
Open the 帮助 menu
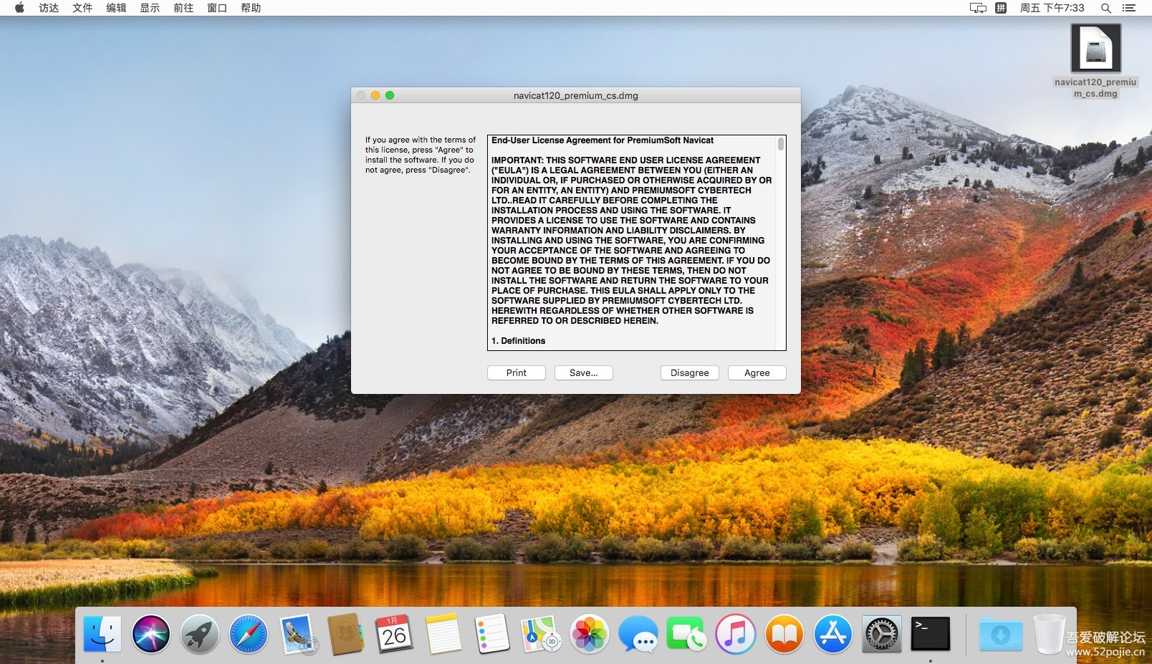(251, 8)
